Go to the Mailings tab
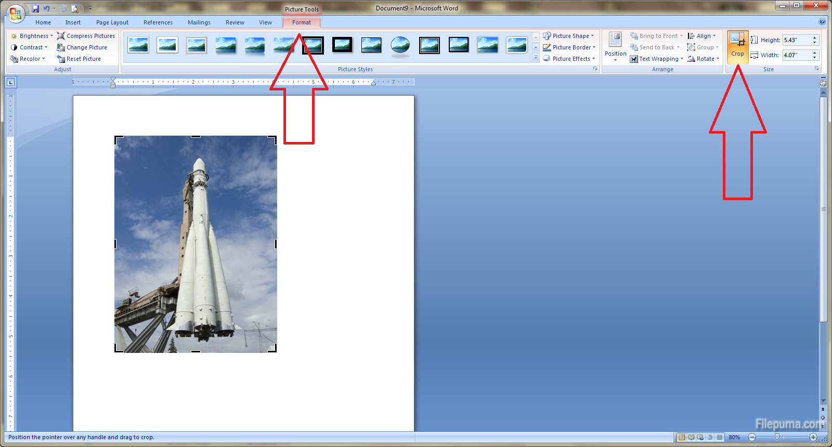 point(199,22)
